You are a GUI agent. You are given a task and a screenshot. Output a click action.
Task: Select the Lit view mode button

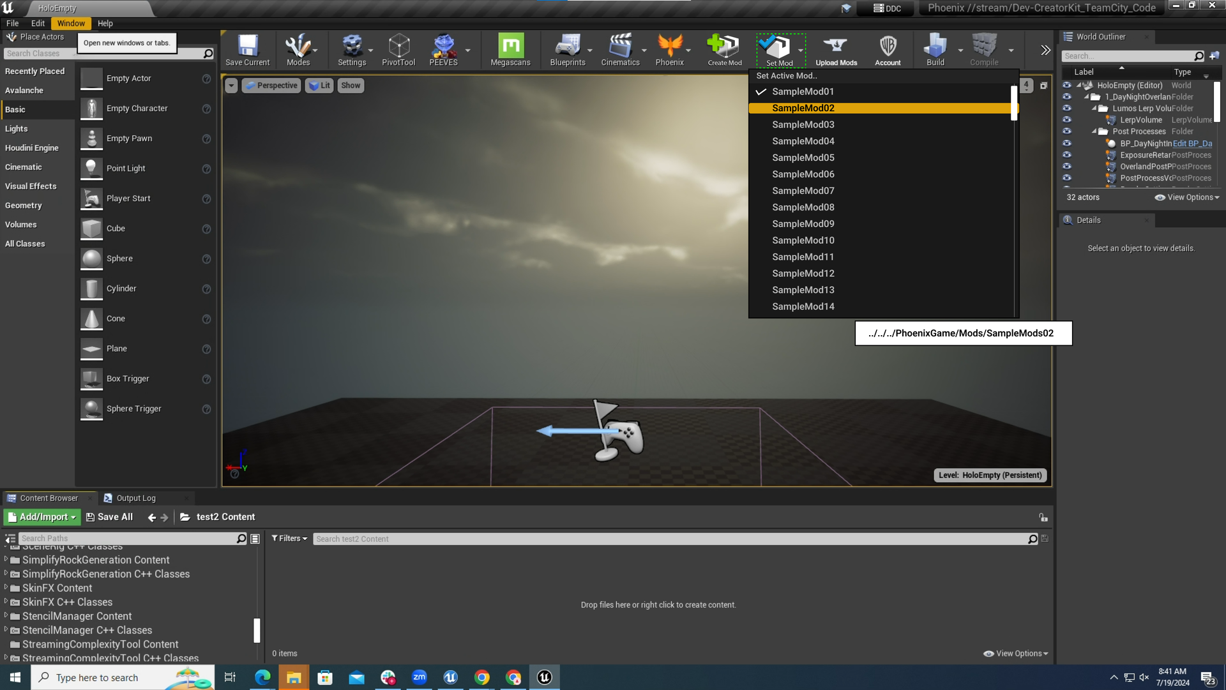point(319,86)
